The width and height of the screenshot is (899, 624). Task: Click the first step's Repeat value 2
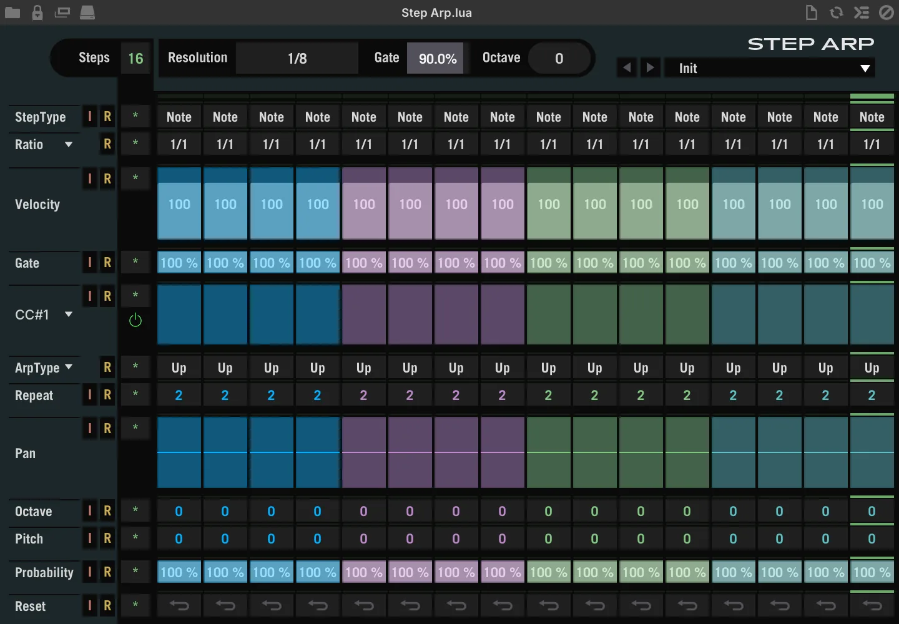coord(179,395)
